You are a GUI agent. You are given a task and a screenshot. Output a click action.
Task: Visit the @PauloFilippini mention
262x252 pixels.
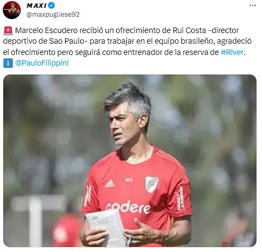pyautogui.click(x=42, y=63)
